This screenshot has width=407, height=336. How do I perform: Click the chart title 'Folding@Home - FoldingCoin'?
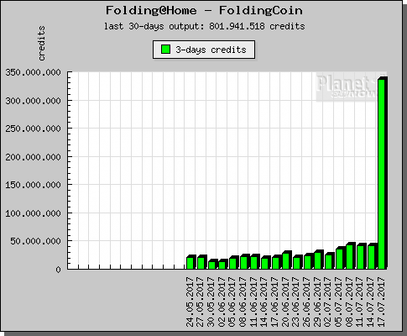pos(204,11)
